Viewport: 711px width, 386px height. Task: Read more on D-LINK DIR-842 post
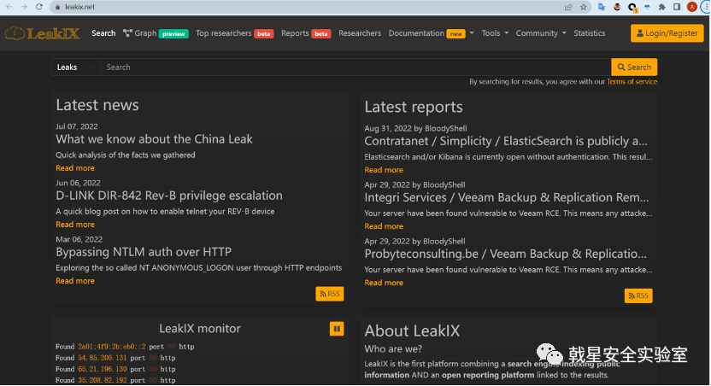point(75,225)
